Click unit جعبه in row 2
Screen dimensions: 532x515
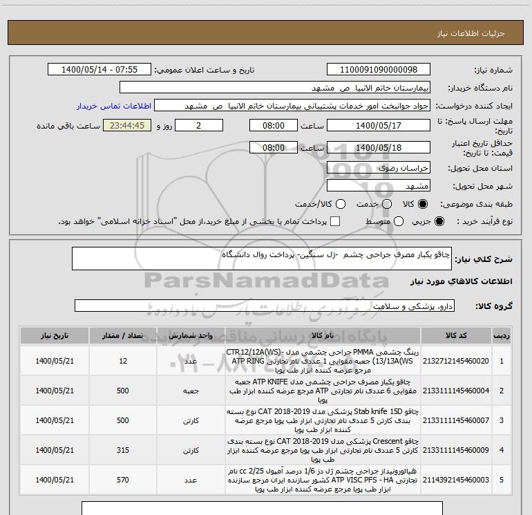pos(191,391)
